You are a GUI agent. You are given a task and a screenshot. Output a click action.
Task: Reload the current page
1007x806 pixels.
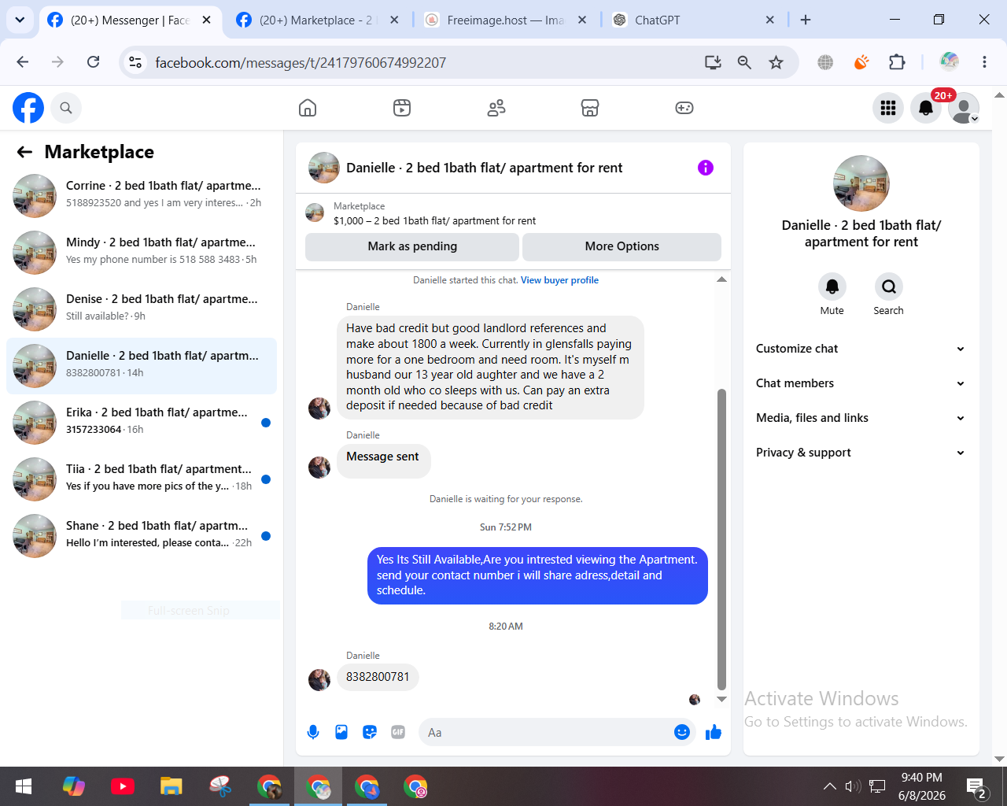tap(93, 62)
